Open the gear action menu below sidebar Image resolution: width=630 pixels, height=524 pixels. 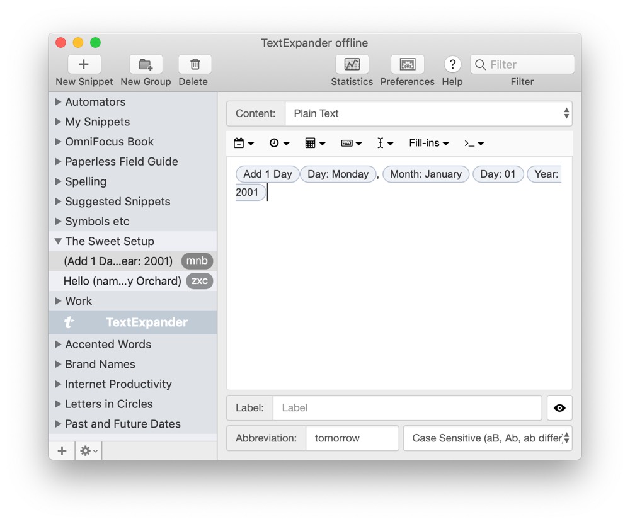(x=88, y=450)
